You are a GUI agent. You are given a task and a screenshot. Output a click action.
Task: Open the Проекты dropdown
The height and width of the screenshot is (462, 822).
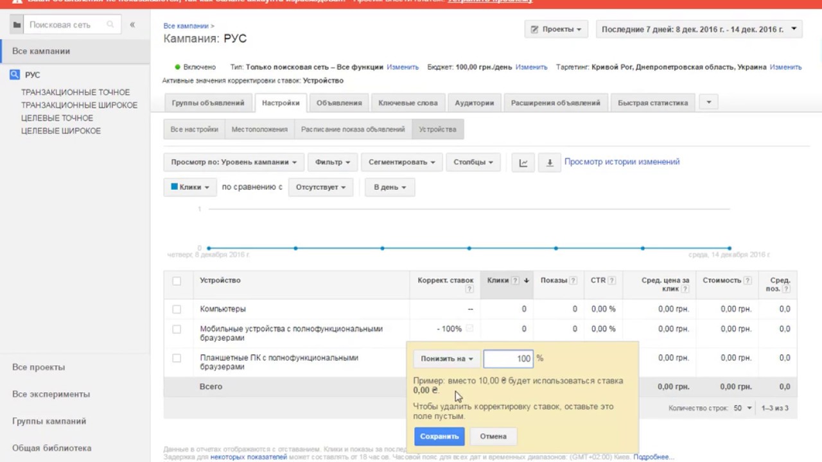click(x=556, y=30)
